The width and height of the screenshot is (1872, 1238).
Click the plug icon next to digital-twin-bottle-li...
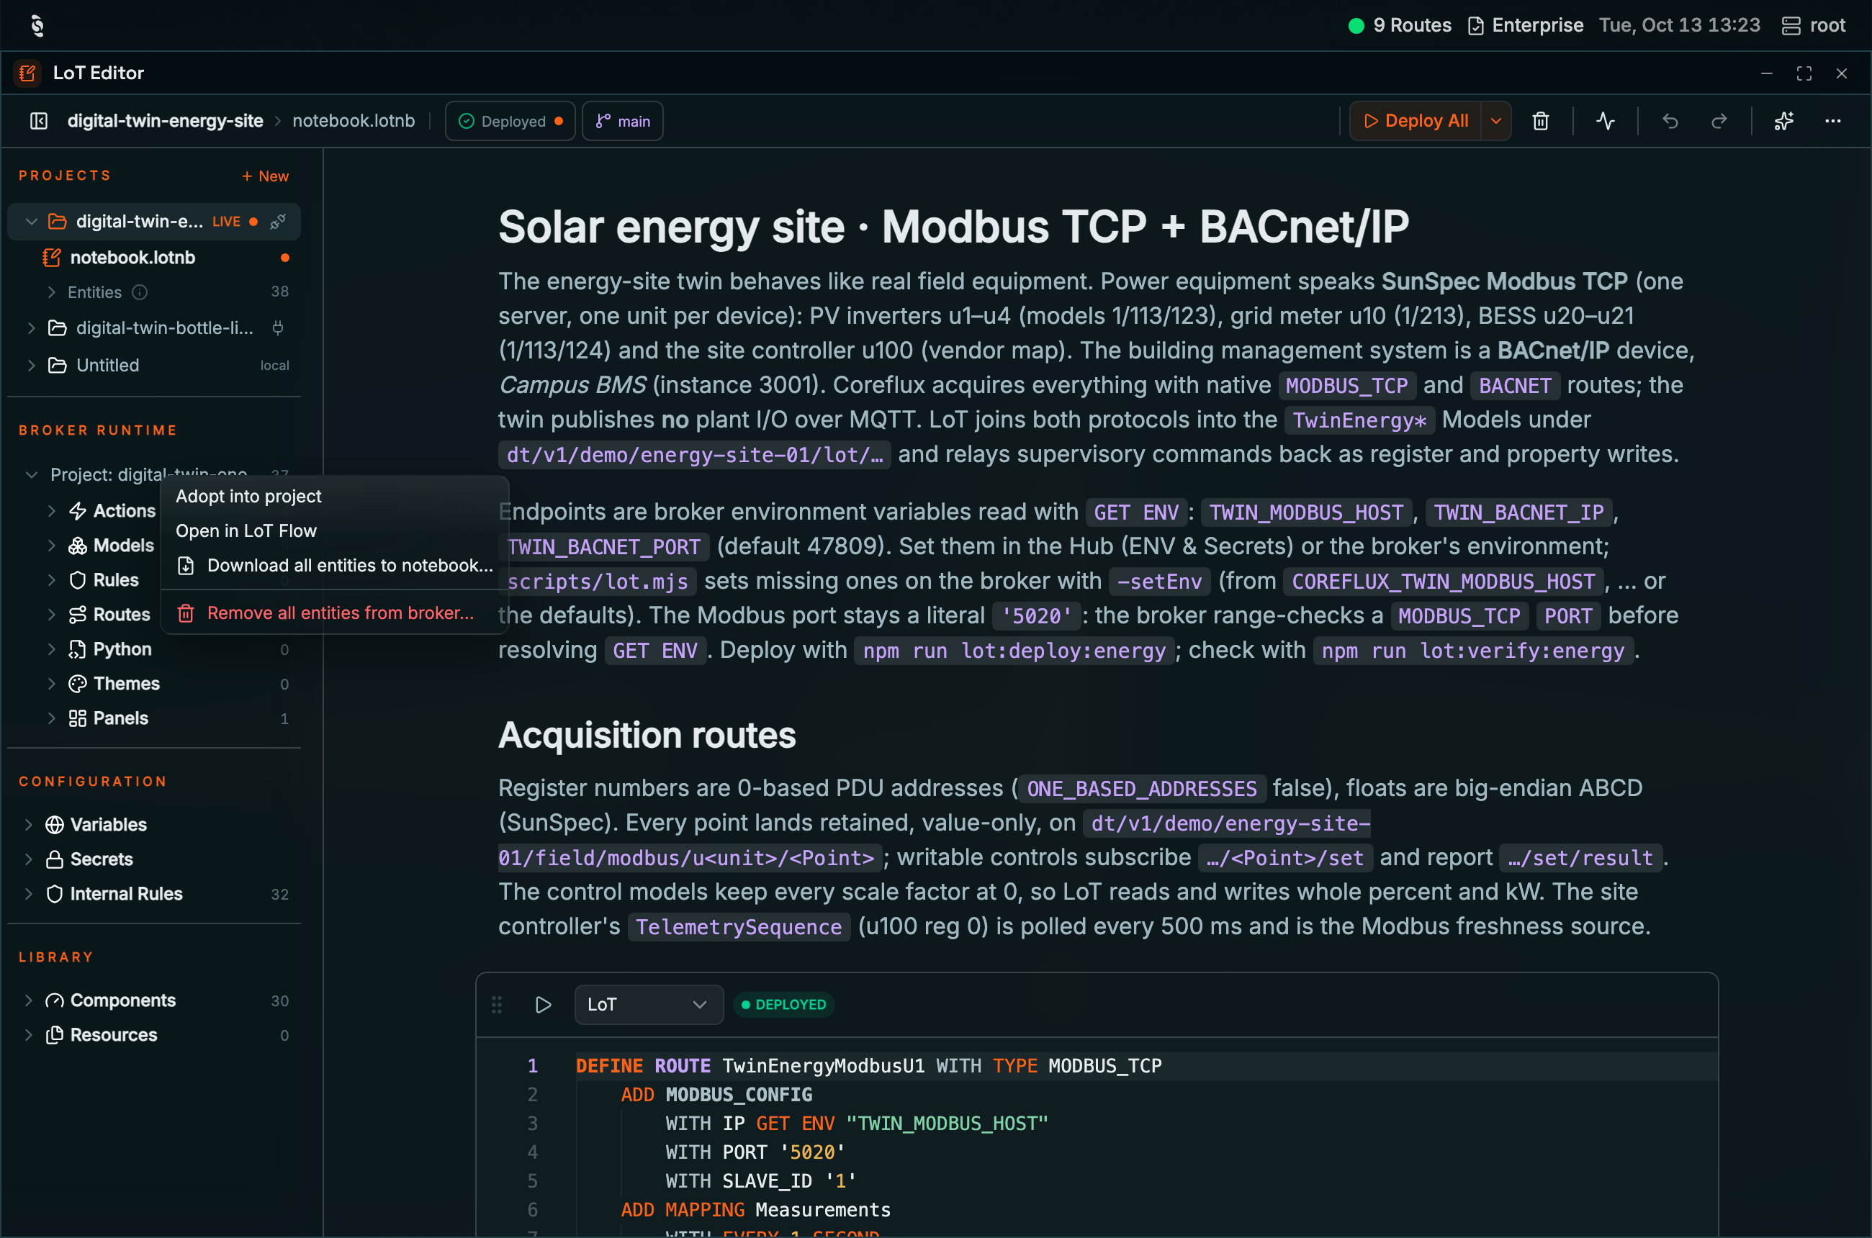277,327
